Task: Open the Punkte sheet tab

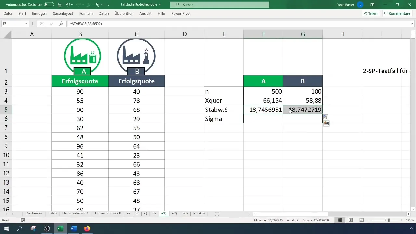Action: (199, 214)
